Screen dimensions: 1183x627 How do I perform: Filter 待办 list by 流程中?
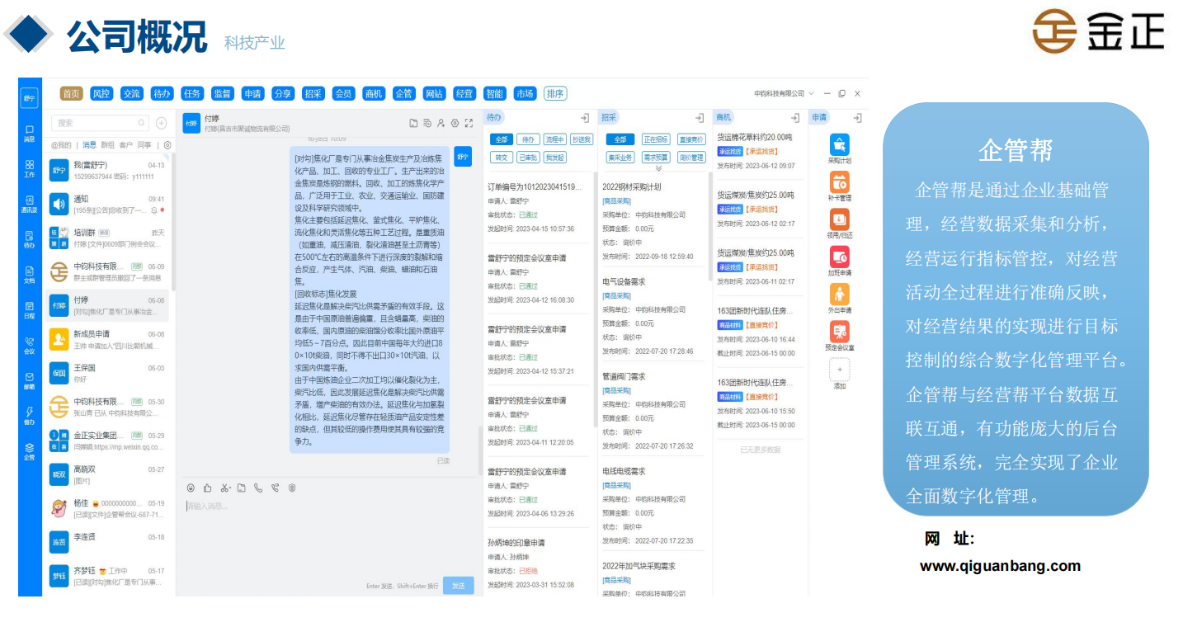[555, 139]
